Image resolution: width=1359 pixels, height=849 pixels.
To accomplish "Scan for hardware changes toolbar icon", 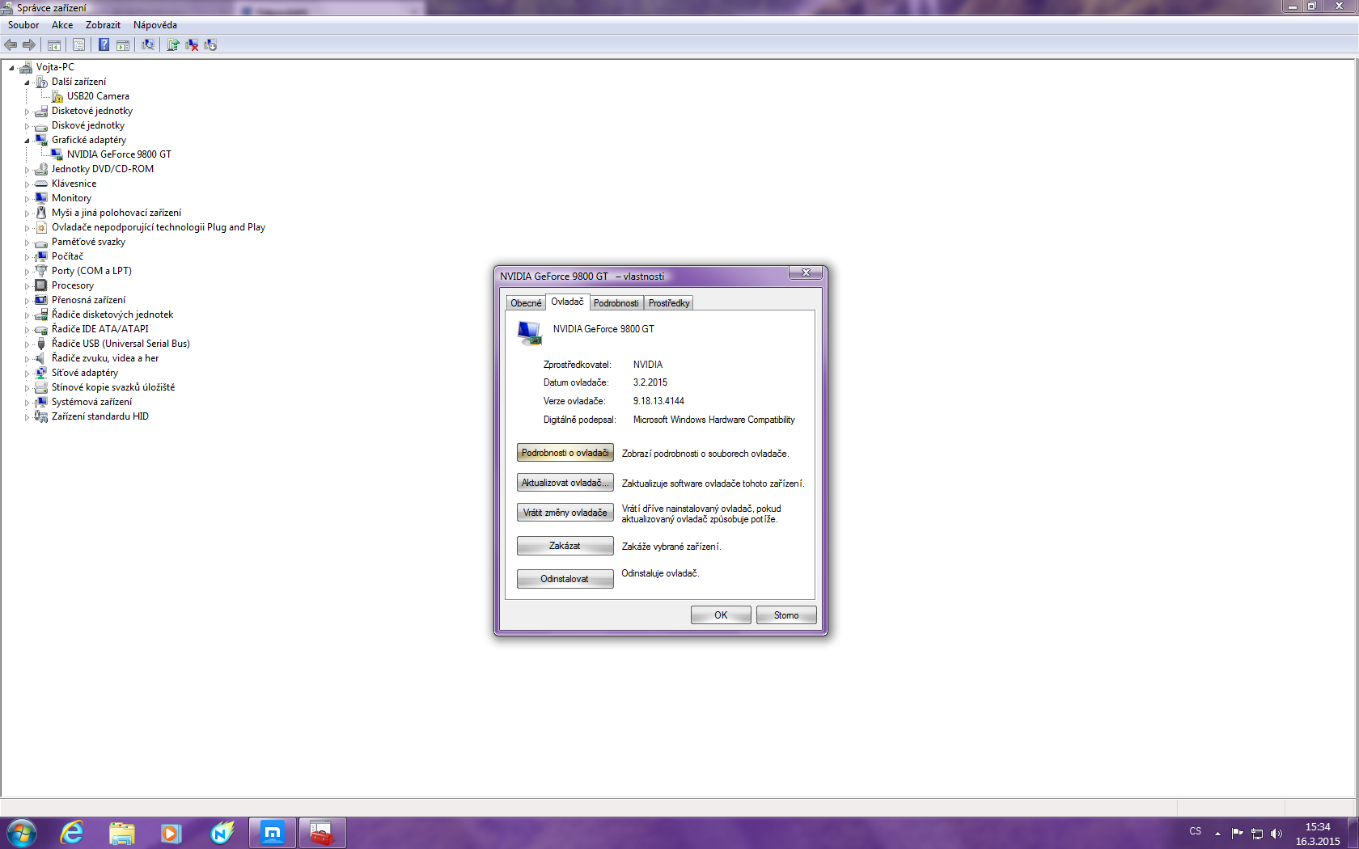I will 148,45.
